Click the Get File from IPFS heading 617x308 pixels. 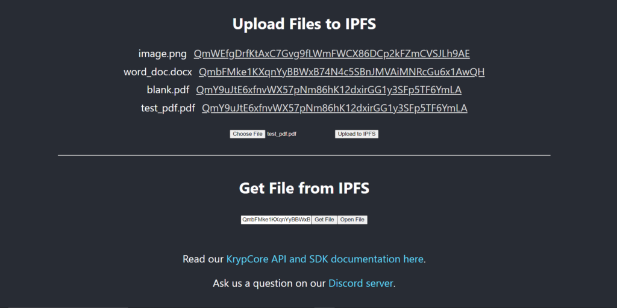(x=304, y=188)
